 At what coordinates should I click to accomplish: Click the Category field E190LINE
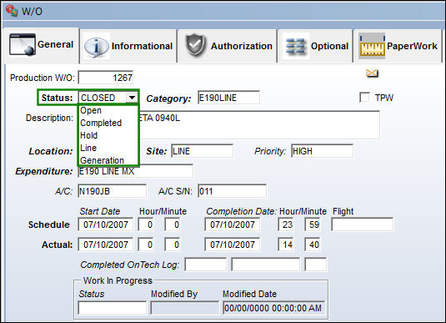pos(228,98)
